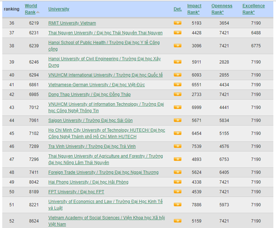276x228 pixels.
Task: Select openness rank value 3654
Action: (224, 23)
